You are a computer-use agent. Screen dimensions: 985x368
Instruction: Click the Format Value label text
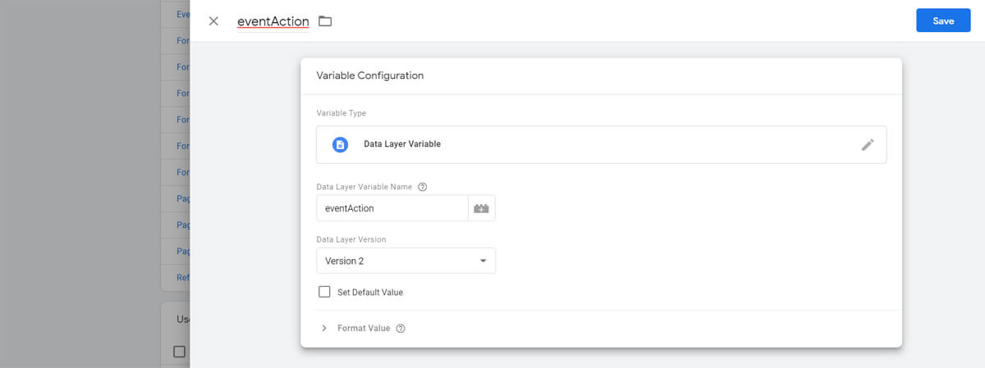click(x=364, y=329)
